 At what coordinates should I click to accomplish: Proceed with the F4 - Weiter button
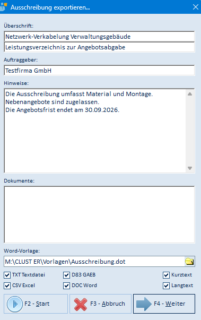164,304
